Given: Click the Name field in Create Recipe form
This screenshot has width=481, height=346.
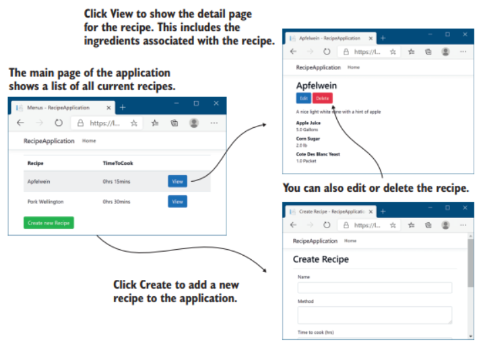Looking at the screenshot, I should 374,287.
